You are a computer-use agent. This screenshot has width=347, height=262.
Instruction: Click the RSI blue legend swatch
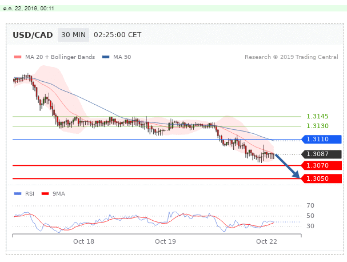tap(18, 194)
